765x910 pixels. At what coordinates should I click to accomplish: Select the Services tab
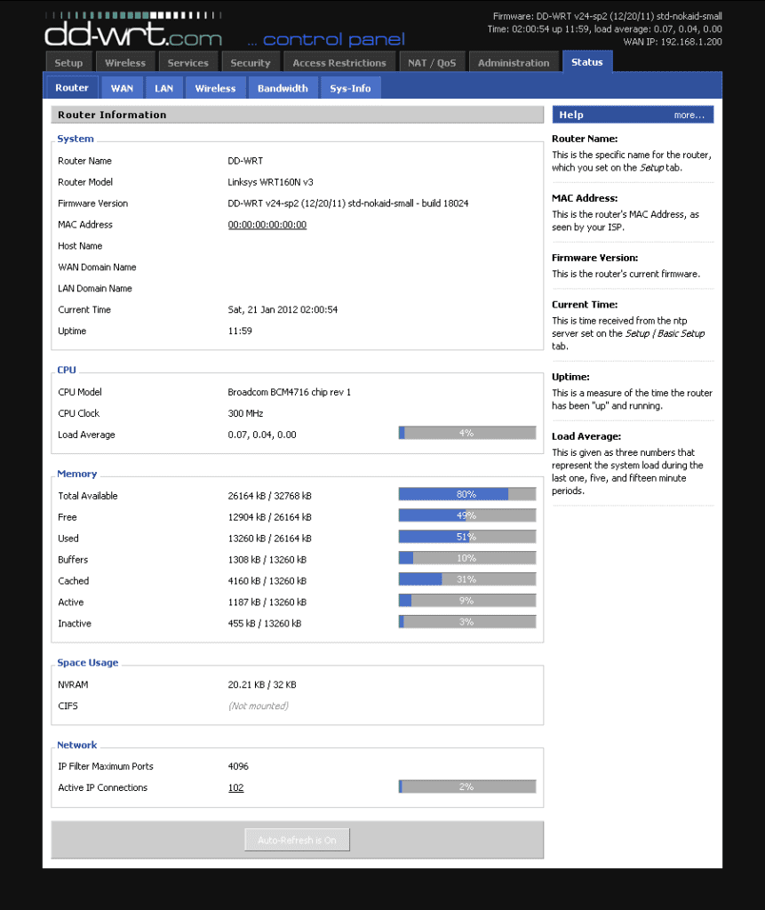click(x=188, y=61)
